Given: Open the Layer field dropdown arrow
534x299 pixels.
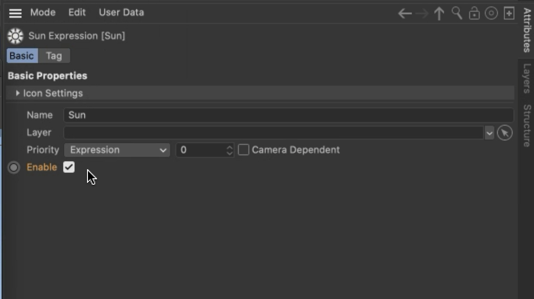Looking at the screenshot, I should click(489, 133).
